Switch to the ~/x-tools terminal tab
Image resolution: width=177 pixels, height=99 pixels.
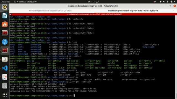click(50, 11)
